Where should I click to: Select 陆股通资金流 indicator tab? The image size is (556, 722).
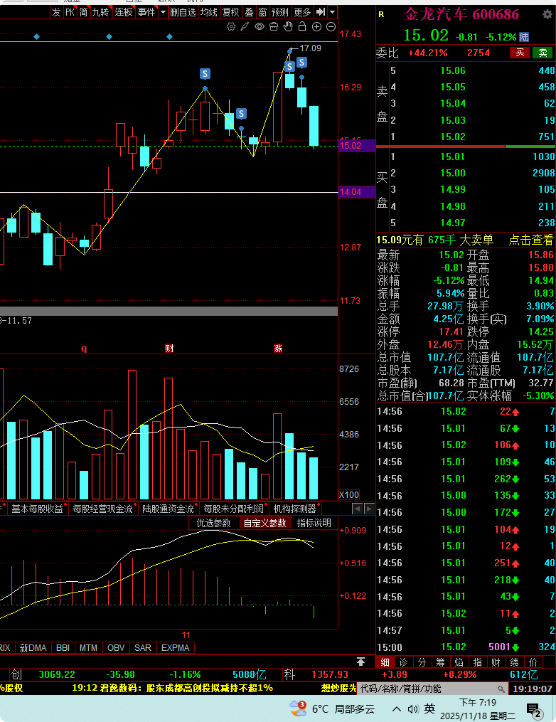168,509
